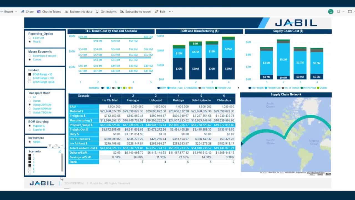
Task: Select Bloomberg Forecast macro-economic option
Action: tap(30, 56)
